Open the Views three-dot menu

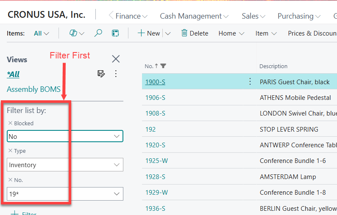pos(116,74)
